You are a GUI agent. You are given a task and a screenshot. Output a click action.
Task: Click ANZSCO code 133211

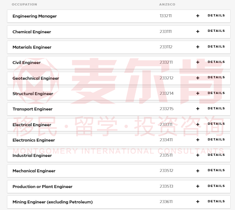coord(166,16)
